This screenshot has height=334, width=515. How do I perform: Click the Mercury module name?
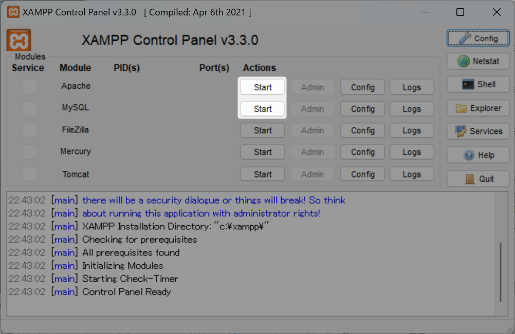coord(76,151)
